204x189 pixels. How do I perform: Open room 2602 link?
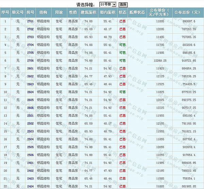tap(31, 76)
